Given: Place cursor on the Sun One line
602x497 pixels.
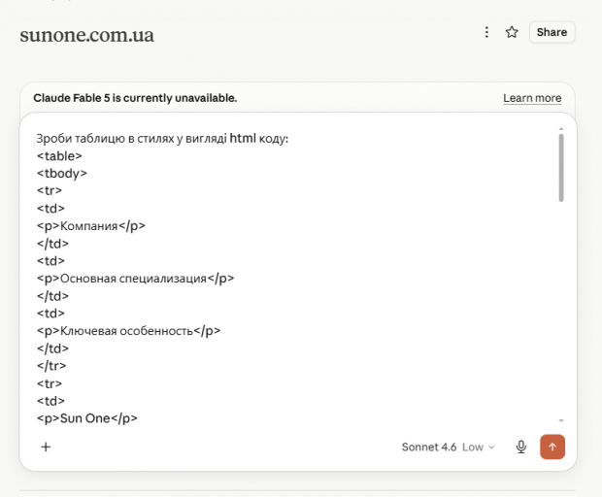Looking at the screenshot, I should tap(87, 418).
